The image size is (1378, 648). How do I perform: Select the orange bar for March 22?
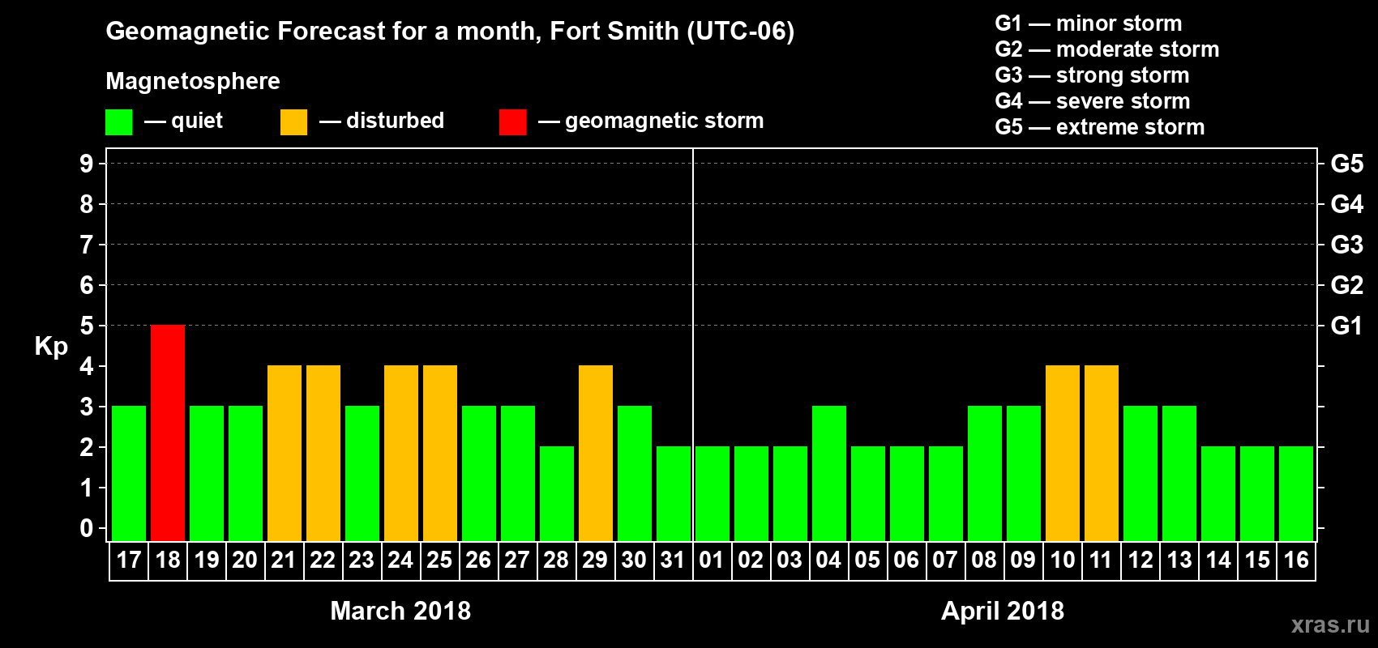tap(323, 453)
